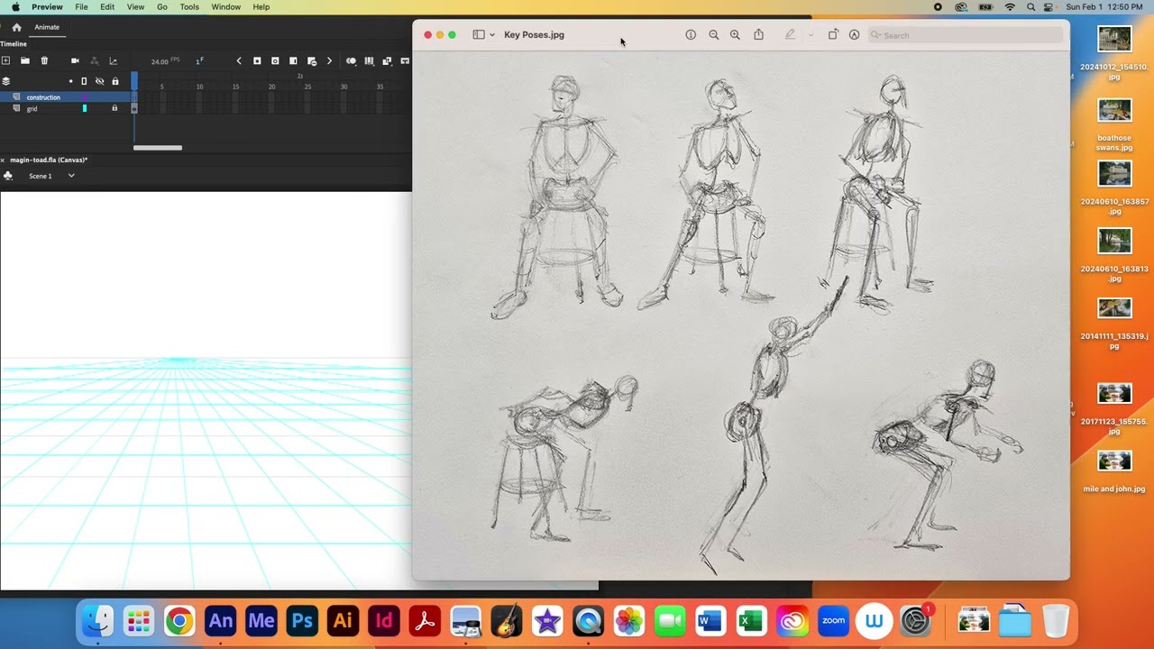The height and width of the screenshot is (649, 1154).
Task: Rotate the image in Preview
Action: click(832, 35)
